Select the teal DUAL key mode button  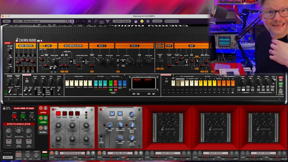96,83
